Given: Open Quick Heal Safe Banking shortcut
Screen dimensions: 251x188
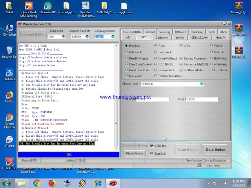Looking at the screenshot, I should [29, 9].
